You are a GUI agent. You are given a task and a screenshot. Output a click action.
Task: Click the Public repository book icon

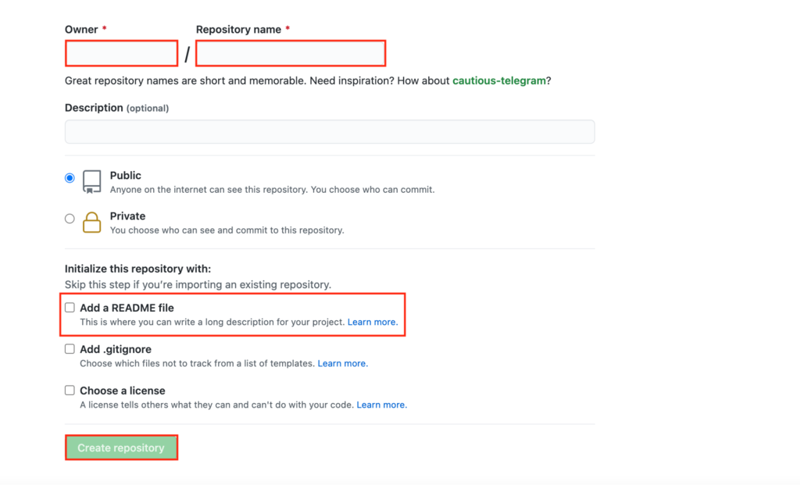91,180
